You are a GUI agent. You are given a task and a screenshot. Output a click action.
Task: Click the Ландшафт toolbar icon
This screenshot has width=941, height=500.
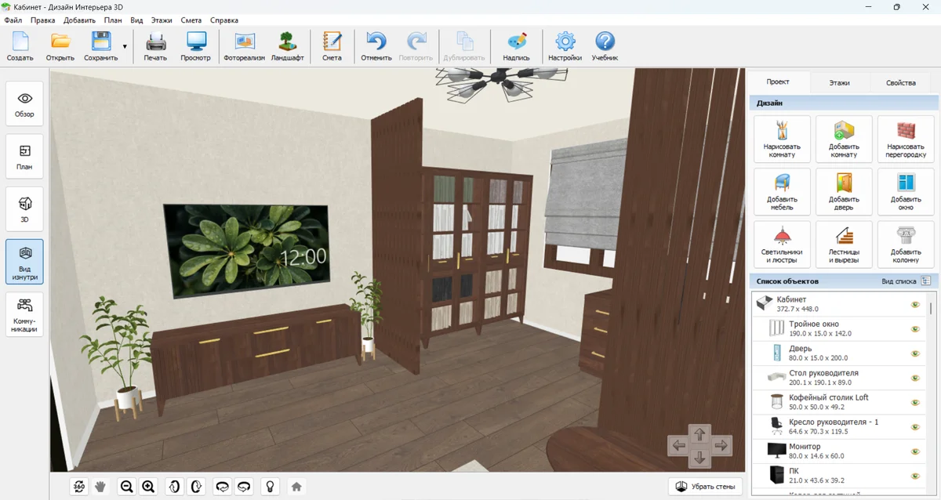[x=287, y=47]
